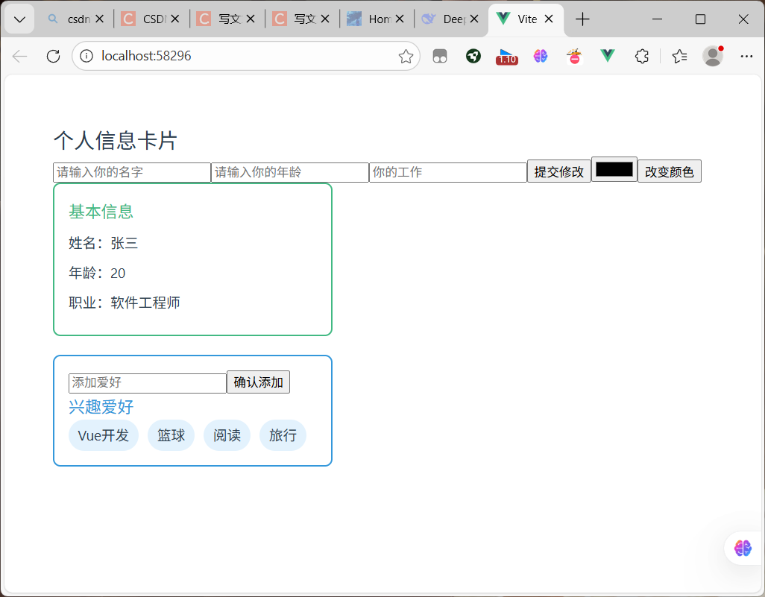
Task: Click the cake-themed extension icon
Action: (574, 56)
